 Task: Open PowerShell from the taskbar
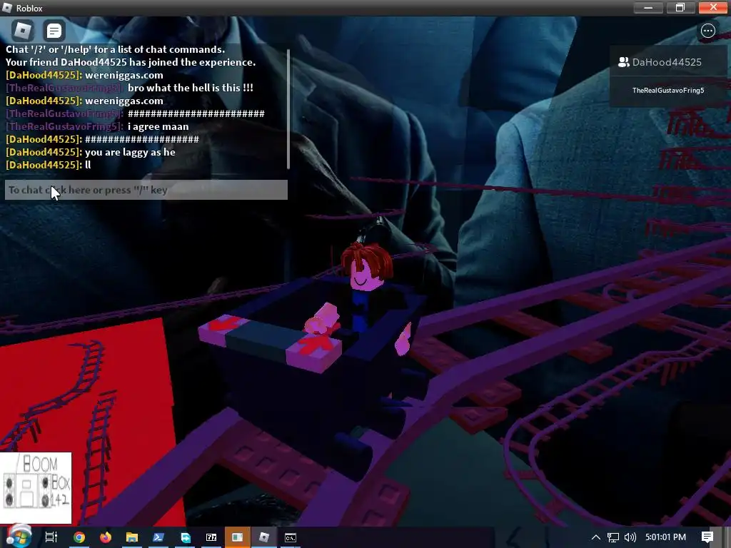[x=158, y=537]
